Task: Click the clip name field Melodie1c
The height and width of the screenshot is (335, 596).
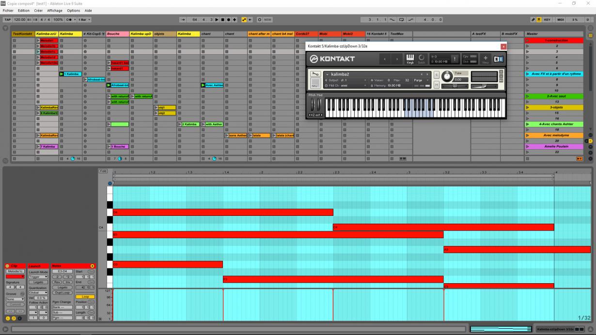Action: click(x=15, y=271)
